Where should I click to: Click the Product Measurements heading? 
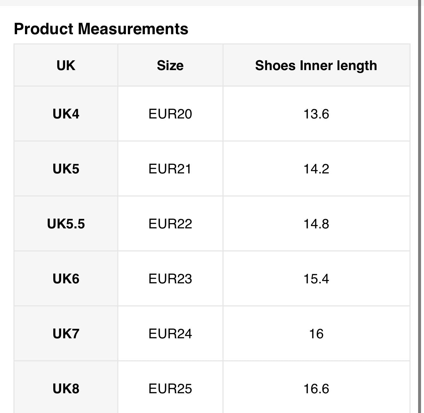point(101,29)
